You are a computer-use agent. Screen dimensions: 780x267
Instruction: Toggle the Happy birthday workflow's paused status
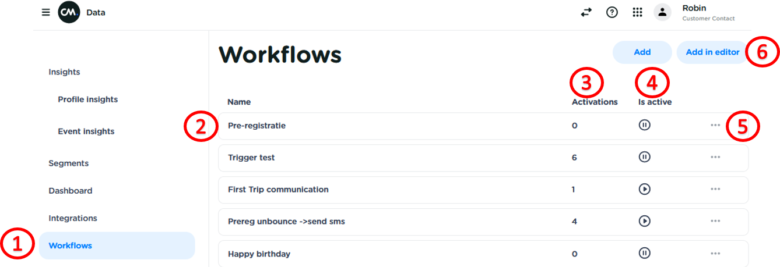[644, 253]
